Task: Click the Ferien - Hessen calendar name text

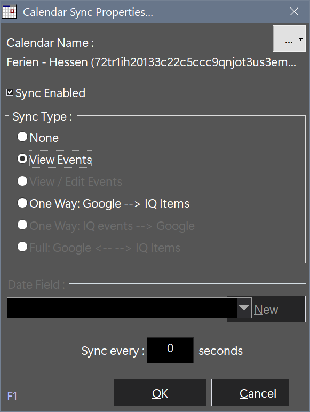Action: (151, 62)
